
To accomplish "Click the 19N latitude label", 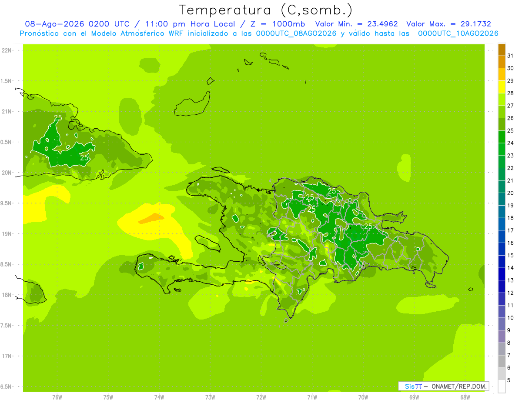I will pos(7,234).
